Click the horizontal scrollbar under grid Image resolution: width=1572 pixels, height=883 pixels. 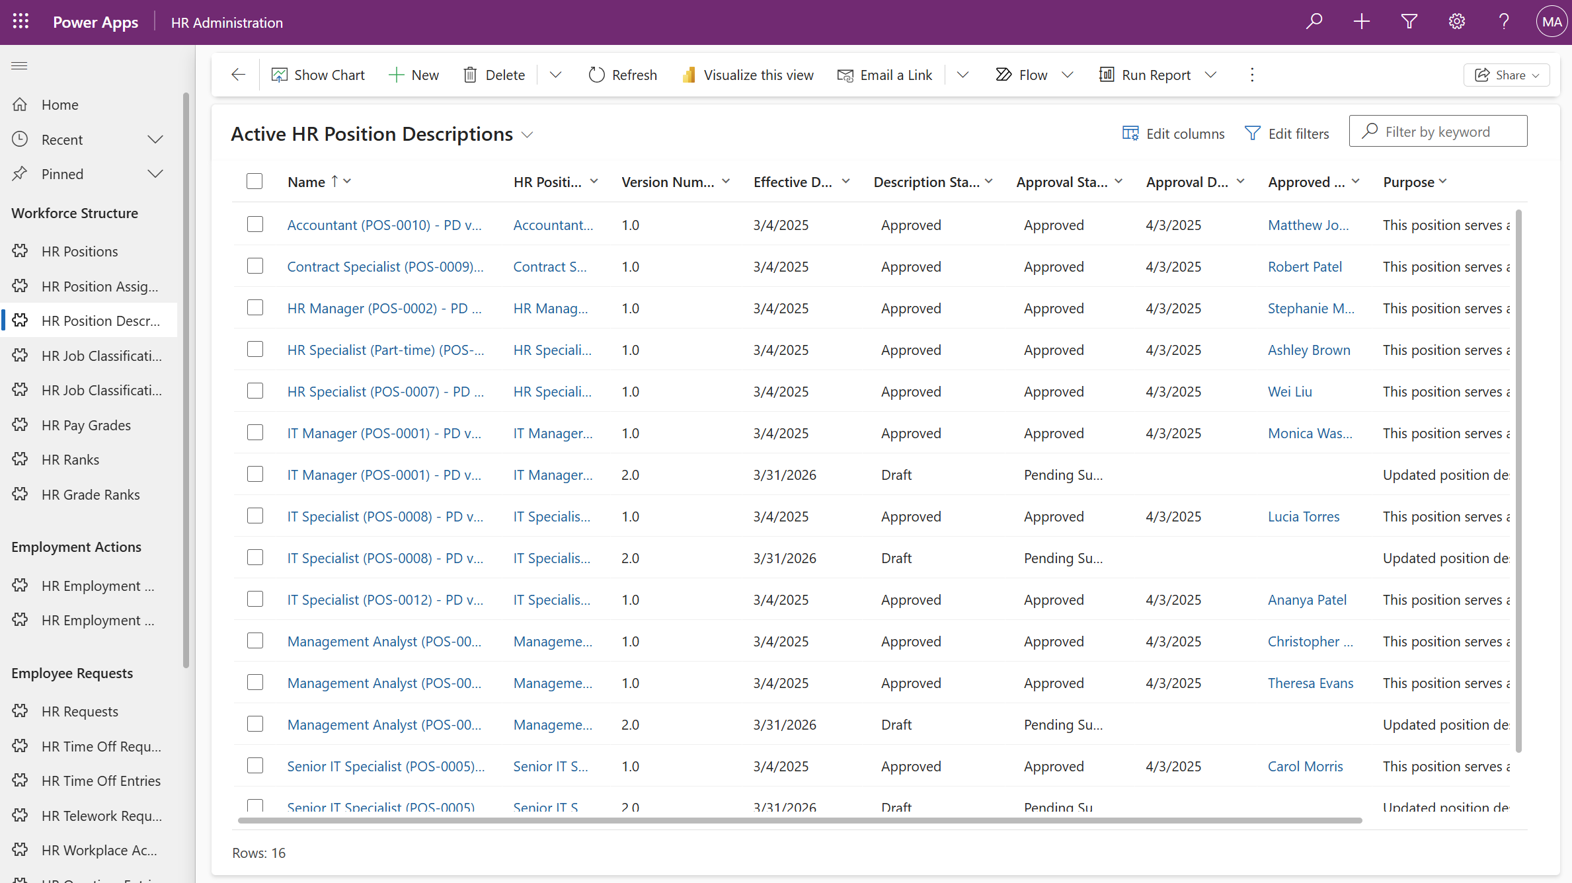[800, 821]
